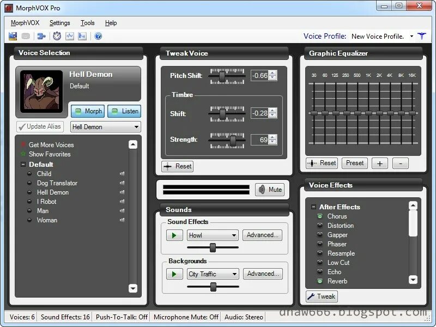Open the Tools menu

88,23
